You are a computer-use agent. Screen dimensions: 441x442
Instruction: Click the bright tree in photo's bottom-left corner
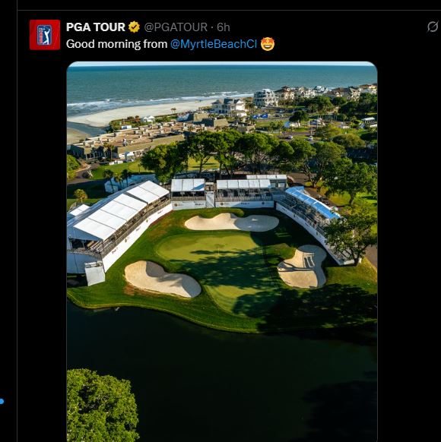[102, 406]
